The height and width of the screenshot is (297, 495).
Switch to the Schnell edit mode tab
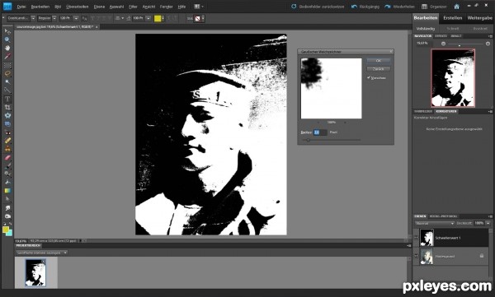point(452,28)
